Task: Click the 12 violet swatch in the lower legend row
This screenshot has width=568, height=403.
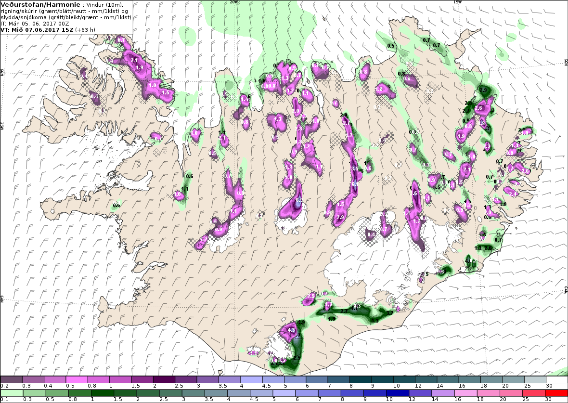Action: click(x=420, y=393)
